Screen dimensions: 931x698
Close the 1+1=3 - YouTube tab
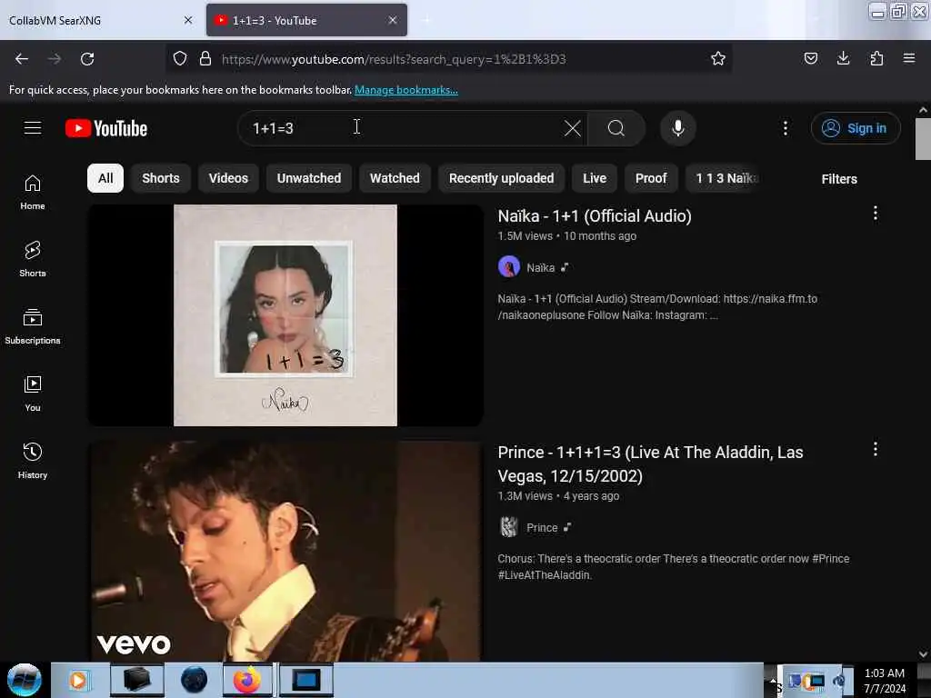point(393,20)
